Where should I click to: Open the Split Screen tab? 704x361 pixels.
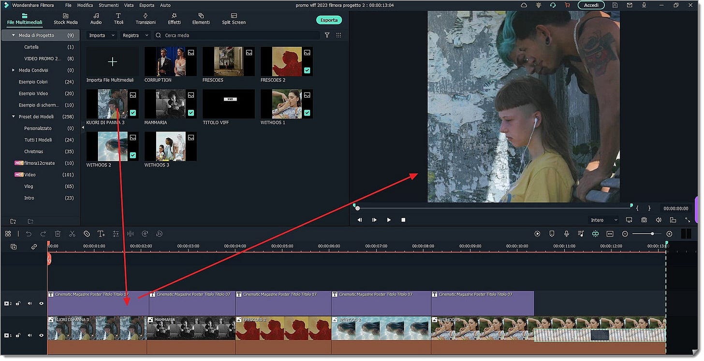pos(234,19)
